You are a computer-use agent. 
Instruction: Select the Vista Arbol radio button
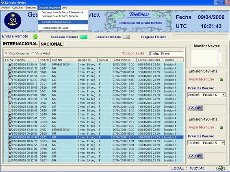tap(33, 53)
